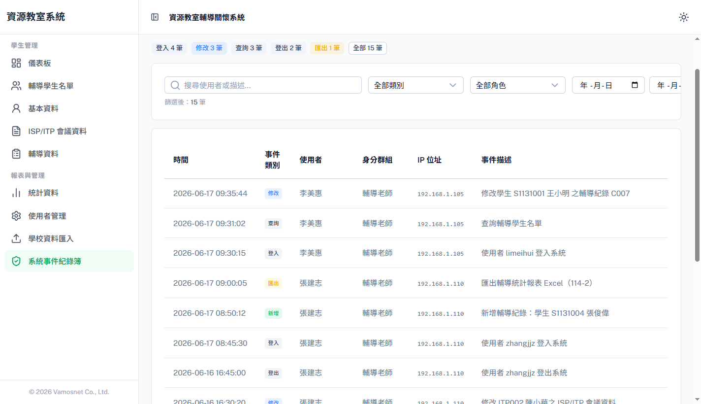
Task: Click the 事件描述 column header
Action: (496, 160)
